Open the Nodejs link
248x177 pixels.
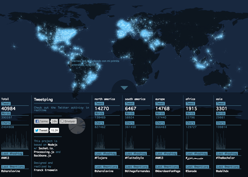tap(52, 145)
